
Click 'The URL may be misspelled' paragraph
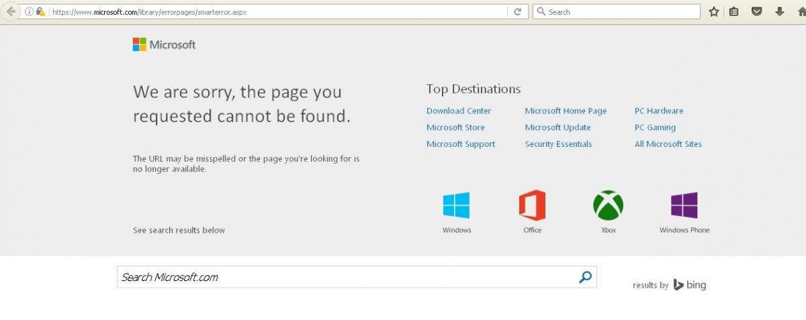246,164
